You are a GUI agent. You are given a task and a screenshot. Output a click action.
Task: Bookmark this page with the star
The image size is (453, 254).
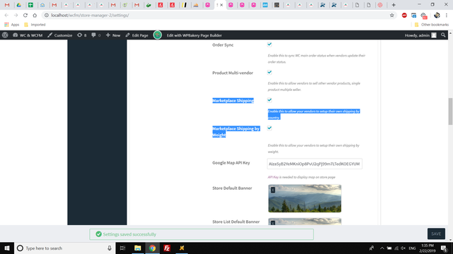point(391,16)
